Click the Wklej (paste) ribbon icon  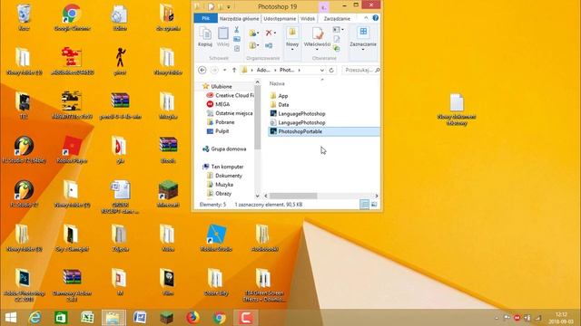coord(222,34)
